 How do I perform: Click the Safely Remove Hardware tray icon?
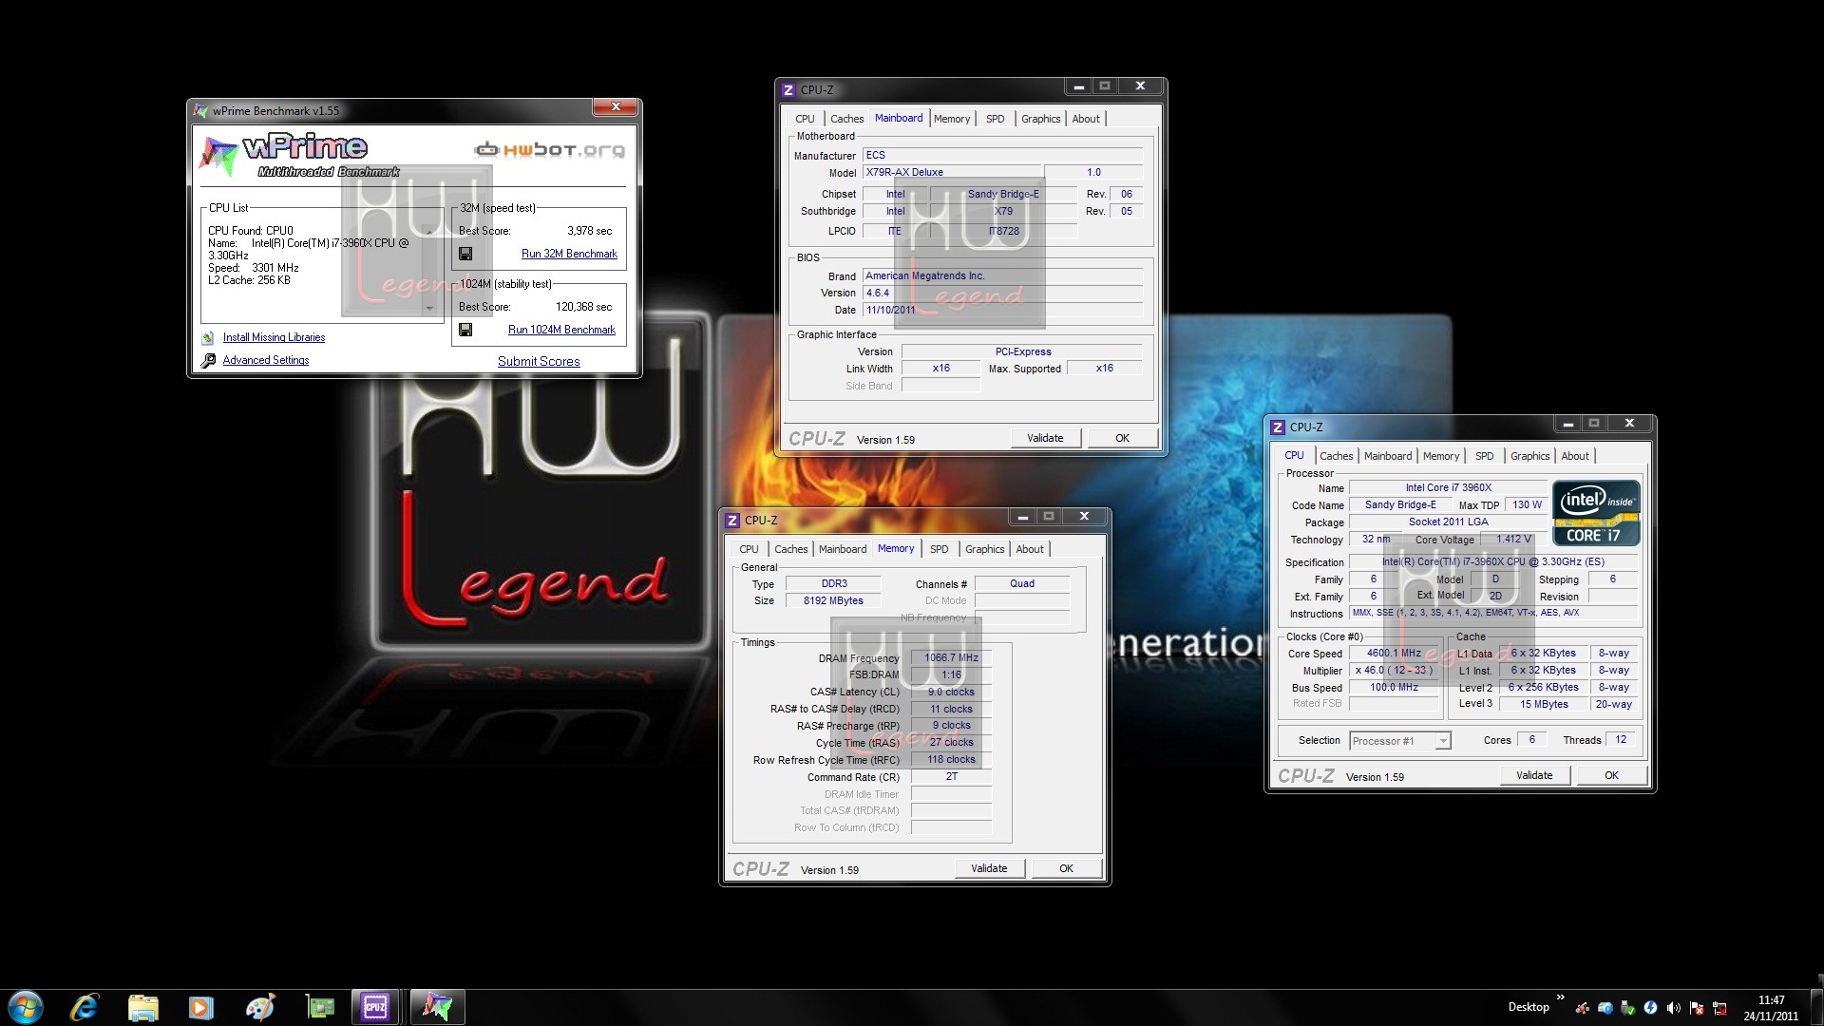(1627, 1008)
